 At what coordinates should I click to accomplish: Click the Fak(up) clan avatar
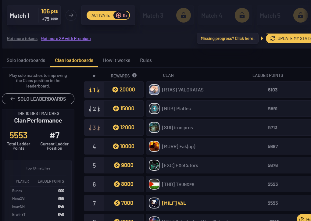[154, 146]
